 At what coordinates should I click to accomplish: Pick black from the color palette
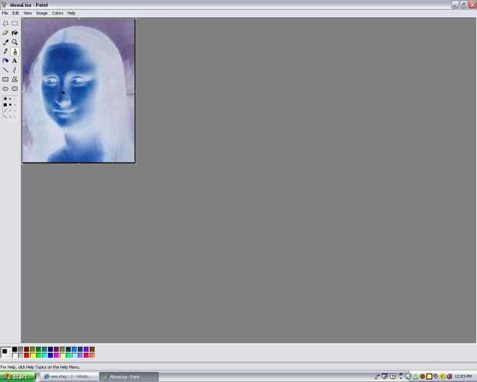[15, 350]
